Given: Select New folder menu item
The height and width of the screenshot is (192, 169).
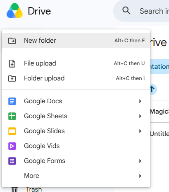Looking at the screenshot, I should pos(76,41).
